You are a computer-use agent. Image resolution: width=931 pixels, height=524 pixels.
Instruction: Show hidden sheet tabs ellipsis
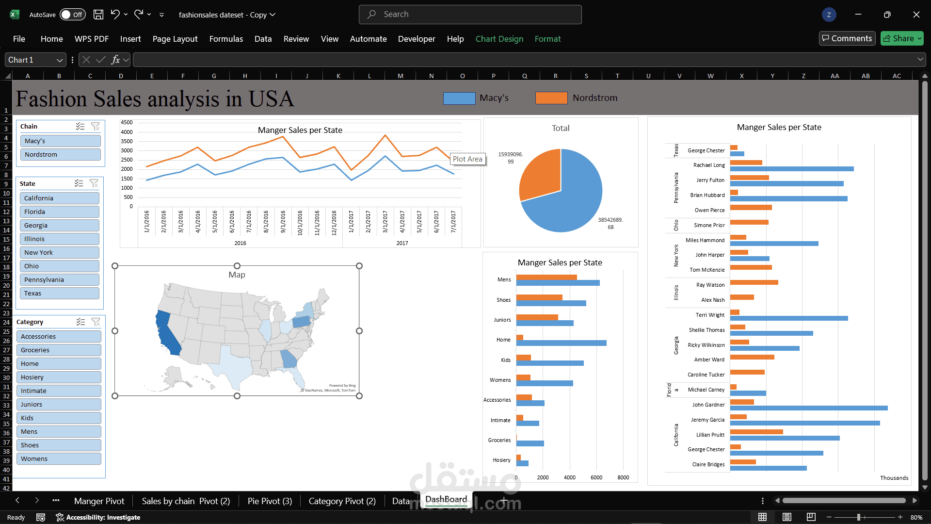pos(56,500)
